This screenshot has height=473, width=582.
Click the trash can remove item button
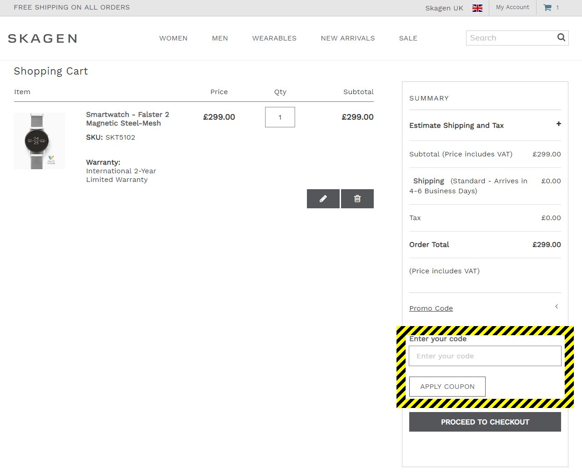pos(357,199)
